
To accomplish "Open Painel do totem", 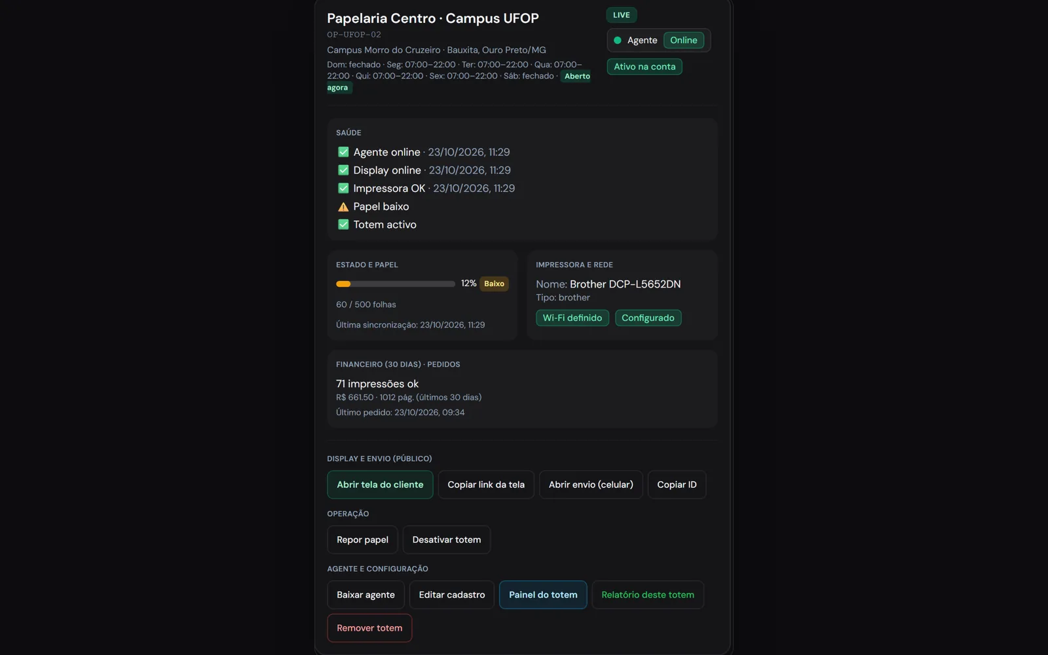I will 543,595.
